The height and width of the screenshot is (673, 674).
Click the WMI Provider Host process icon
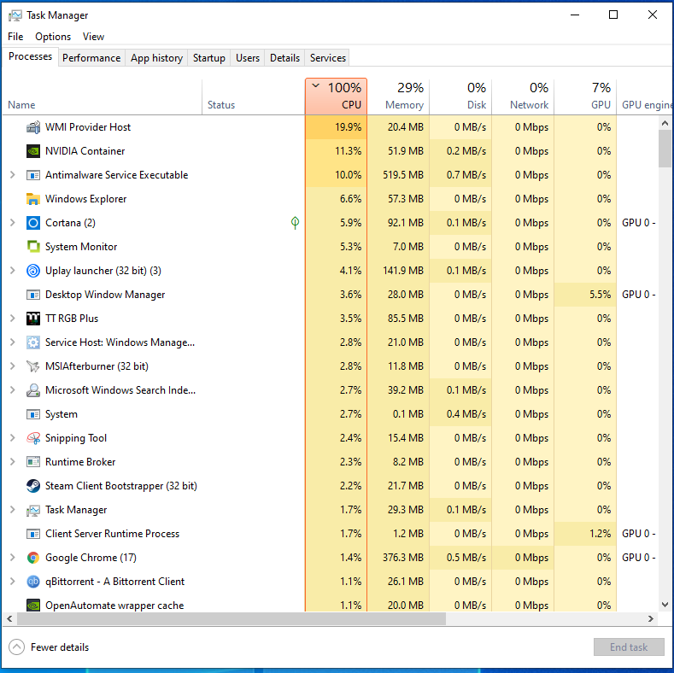pyautogui.click(x=33, y=127)
